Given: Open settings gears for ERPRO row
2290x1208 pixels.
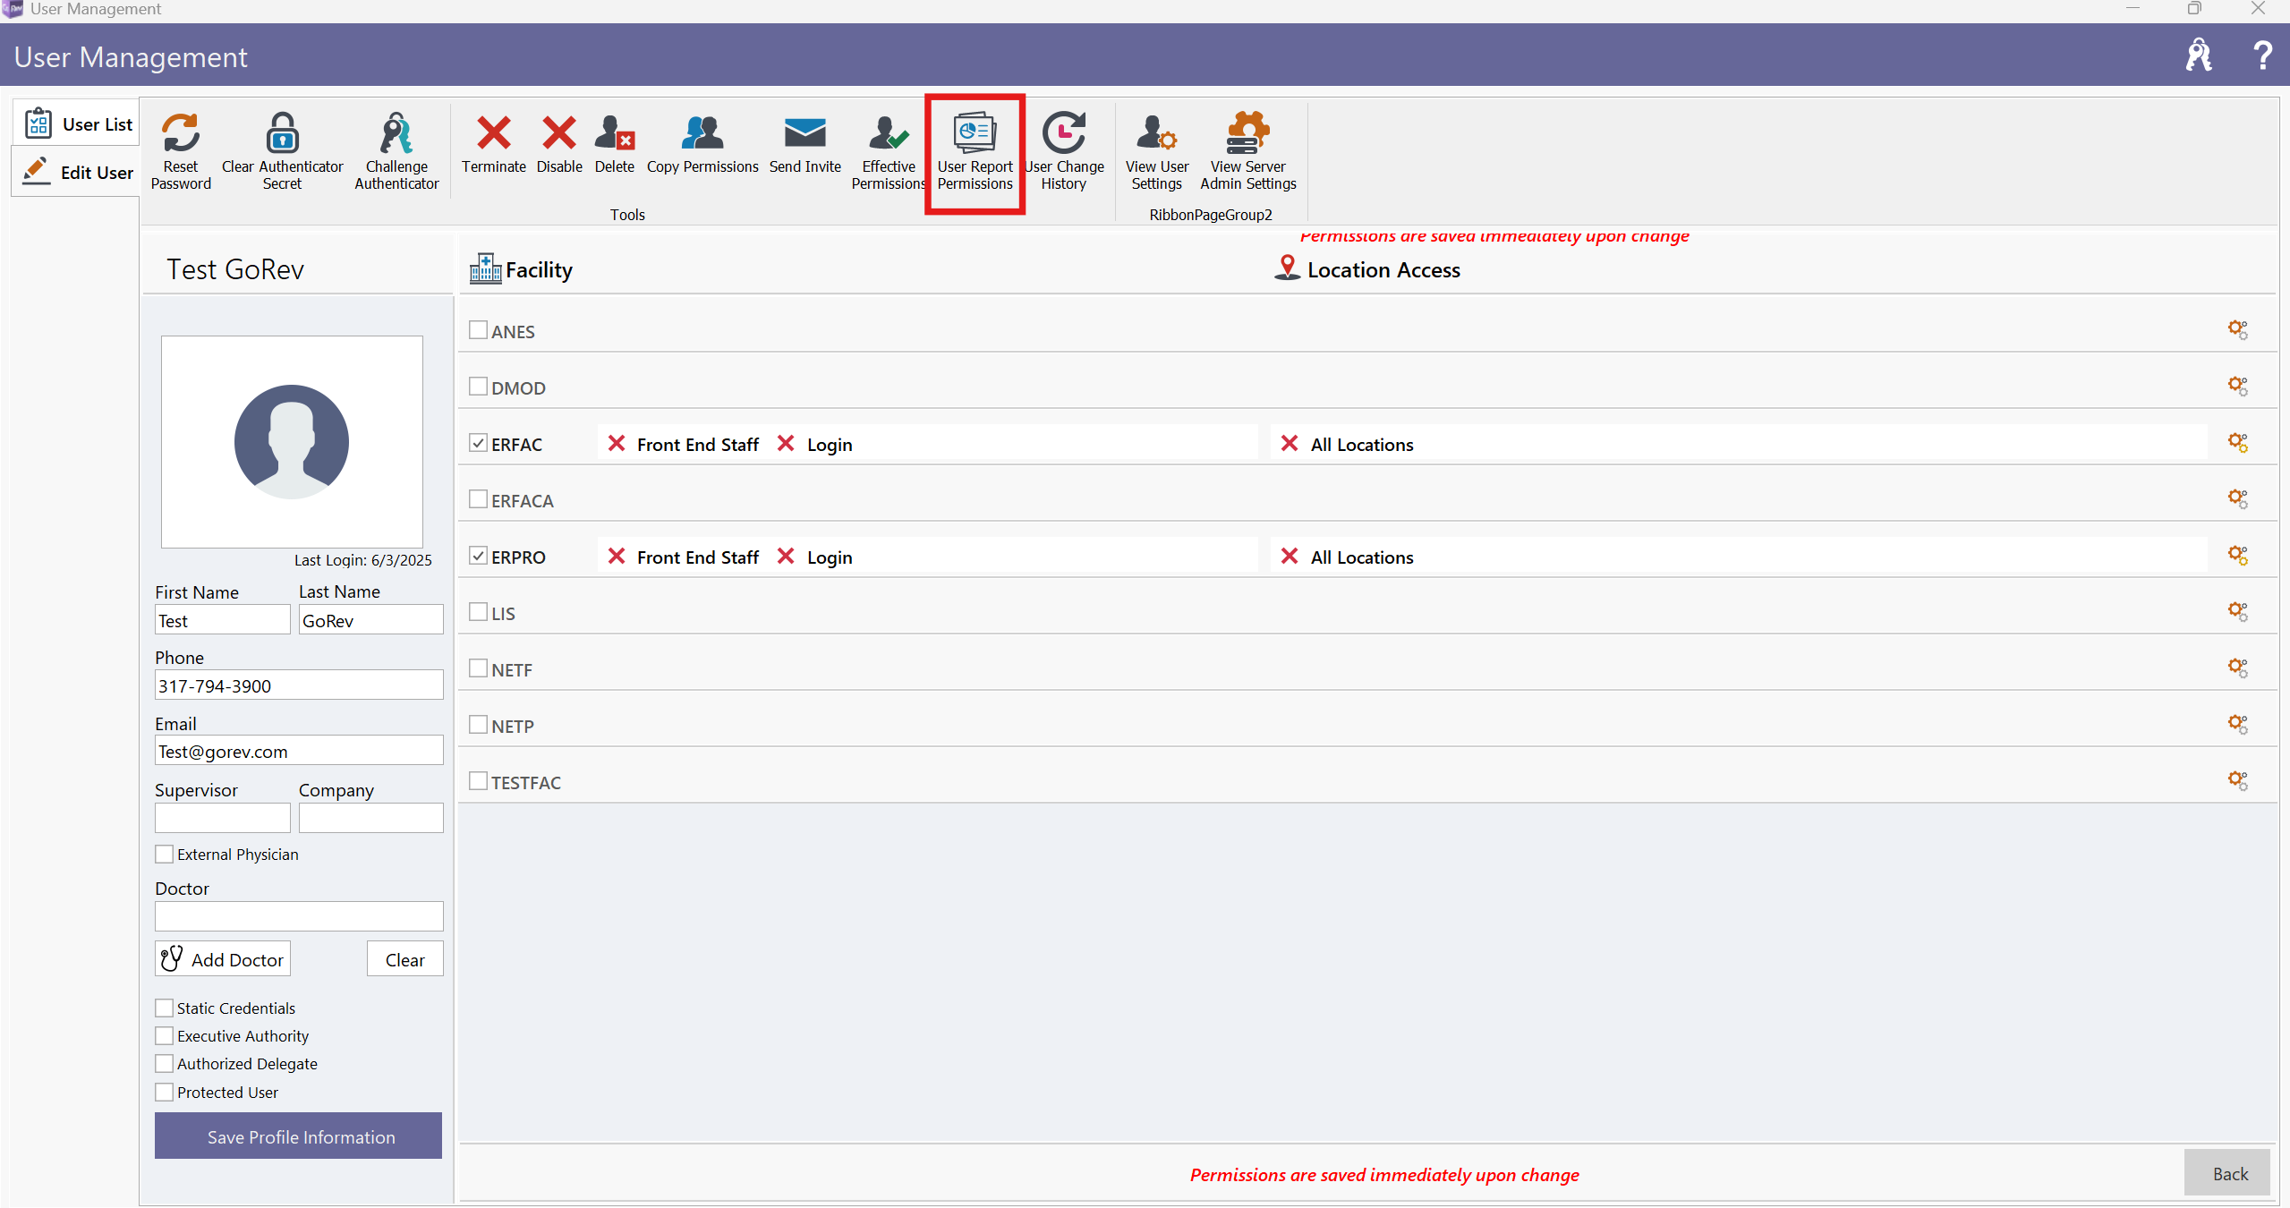Looking at the screenshot, I should click(x=2238, y=556).
